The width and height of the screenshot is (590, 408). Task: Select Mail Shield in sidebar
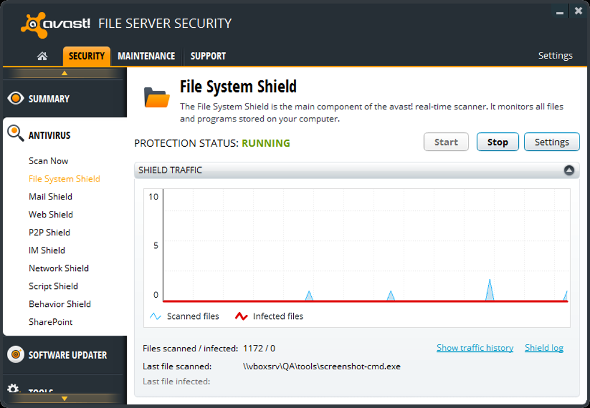[50, 196]
